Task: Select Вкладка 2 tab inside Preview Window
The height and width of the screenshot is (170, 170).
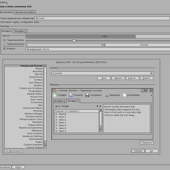Action: pos(73,101)
